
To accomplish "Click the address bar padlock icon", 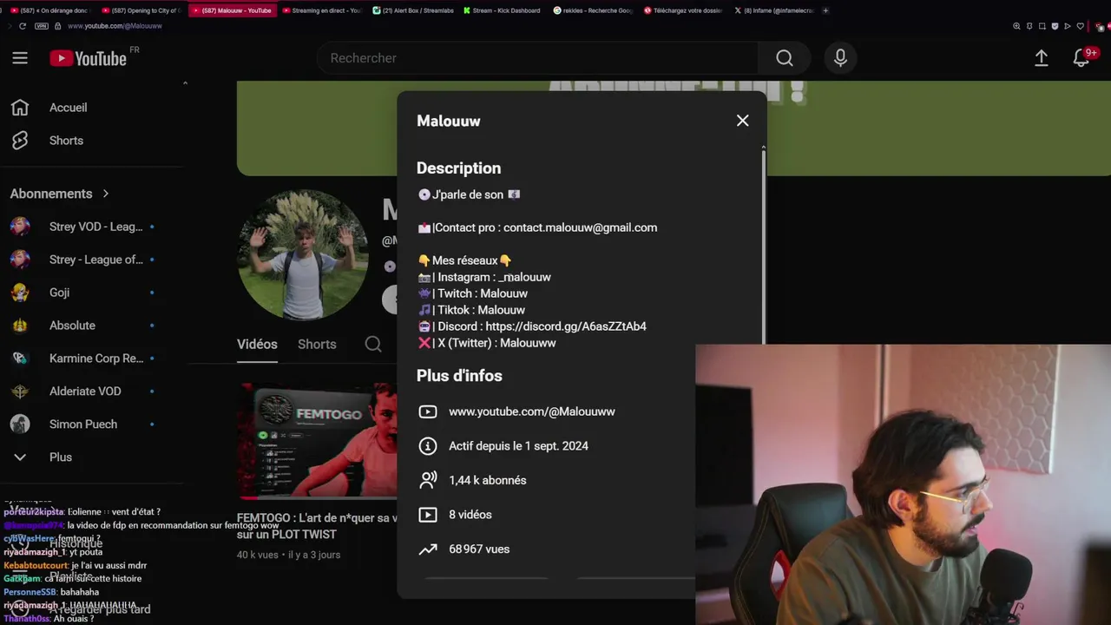I will point(58,26).
